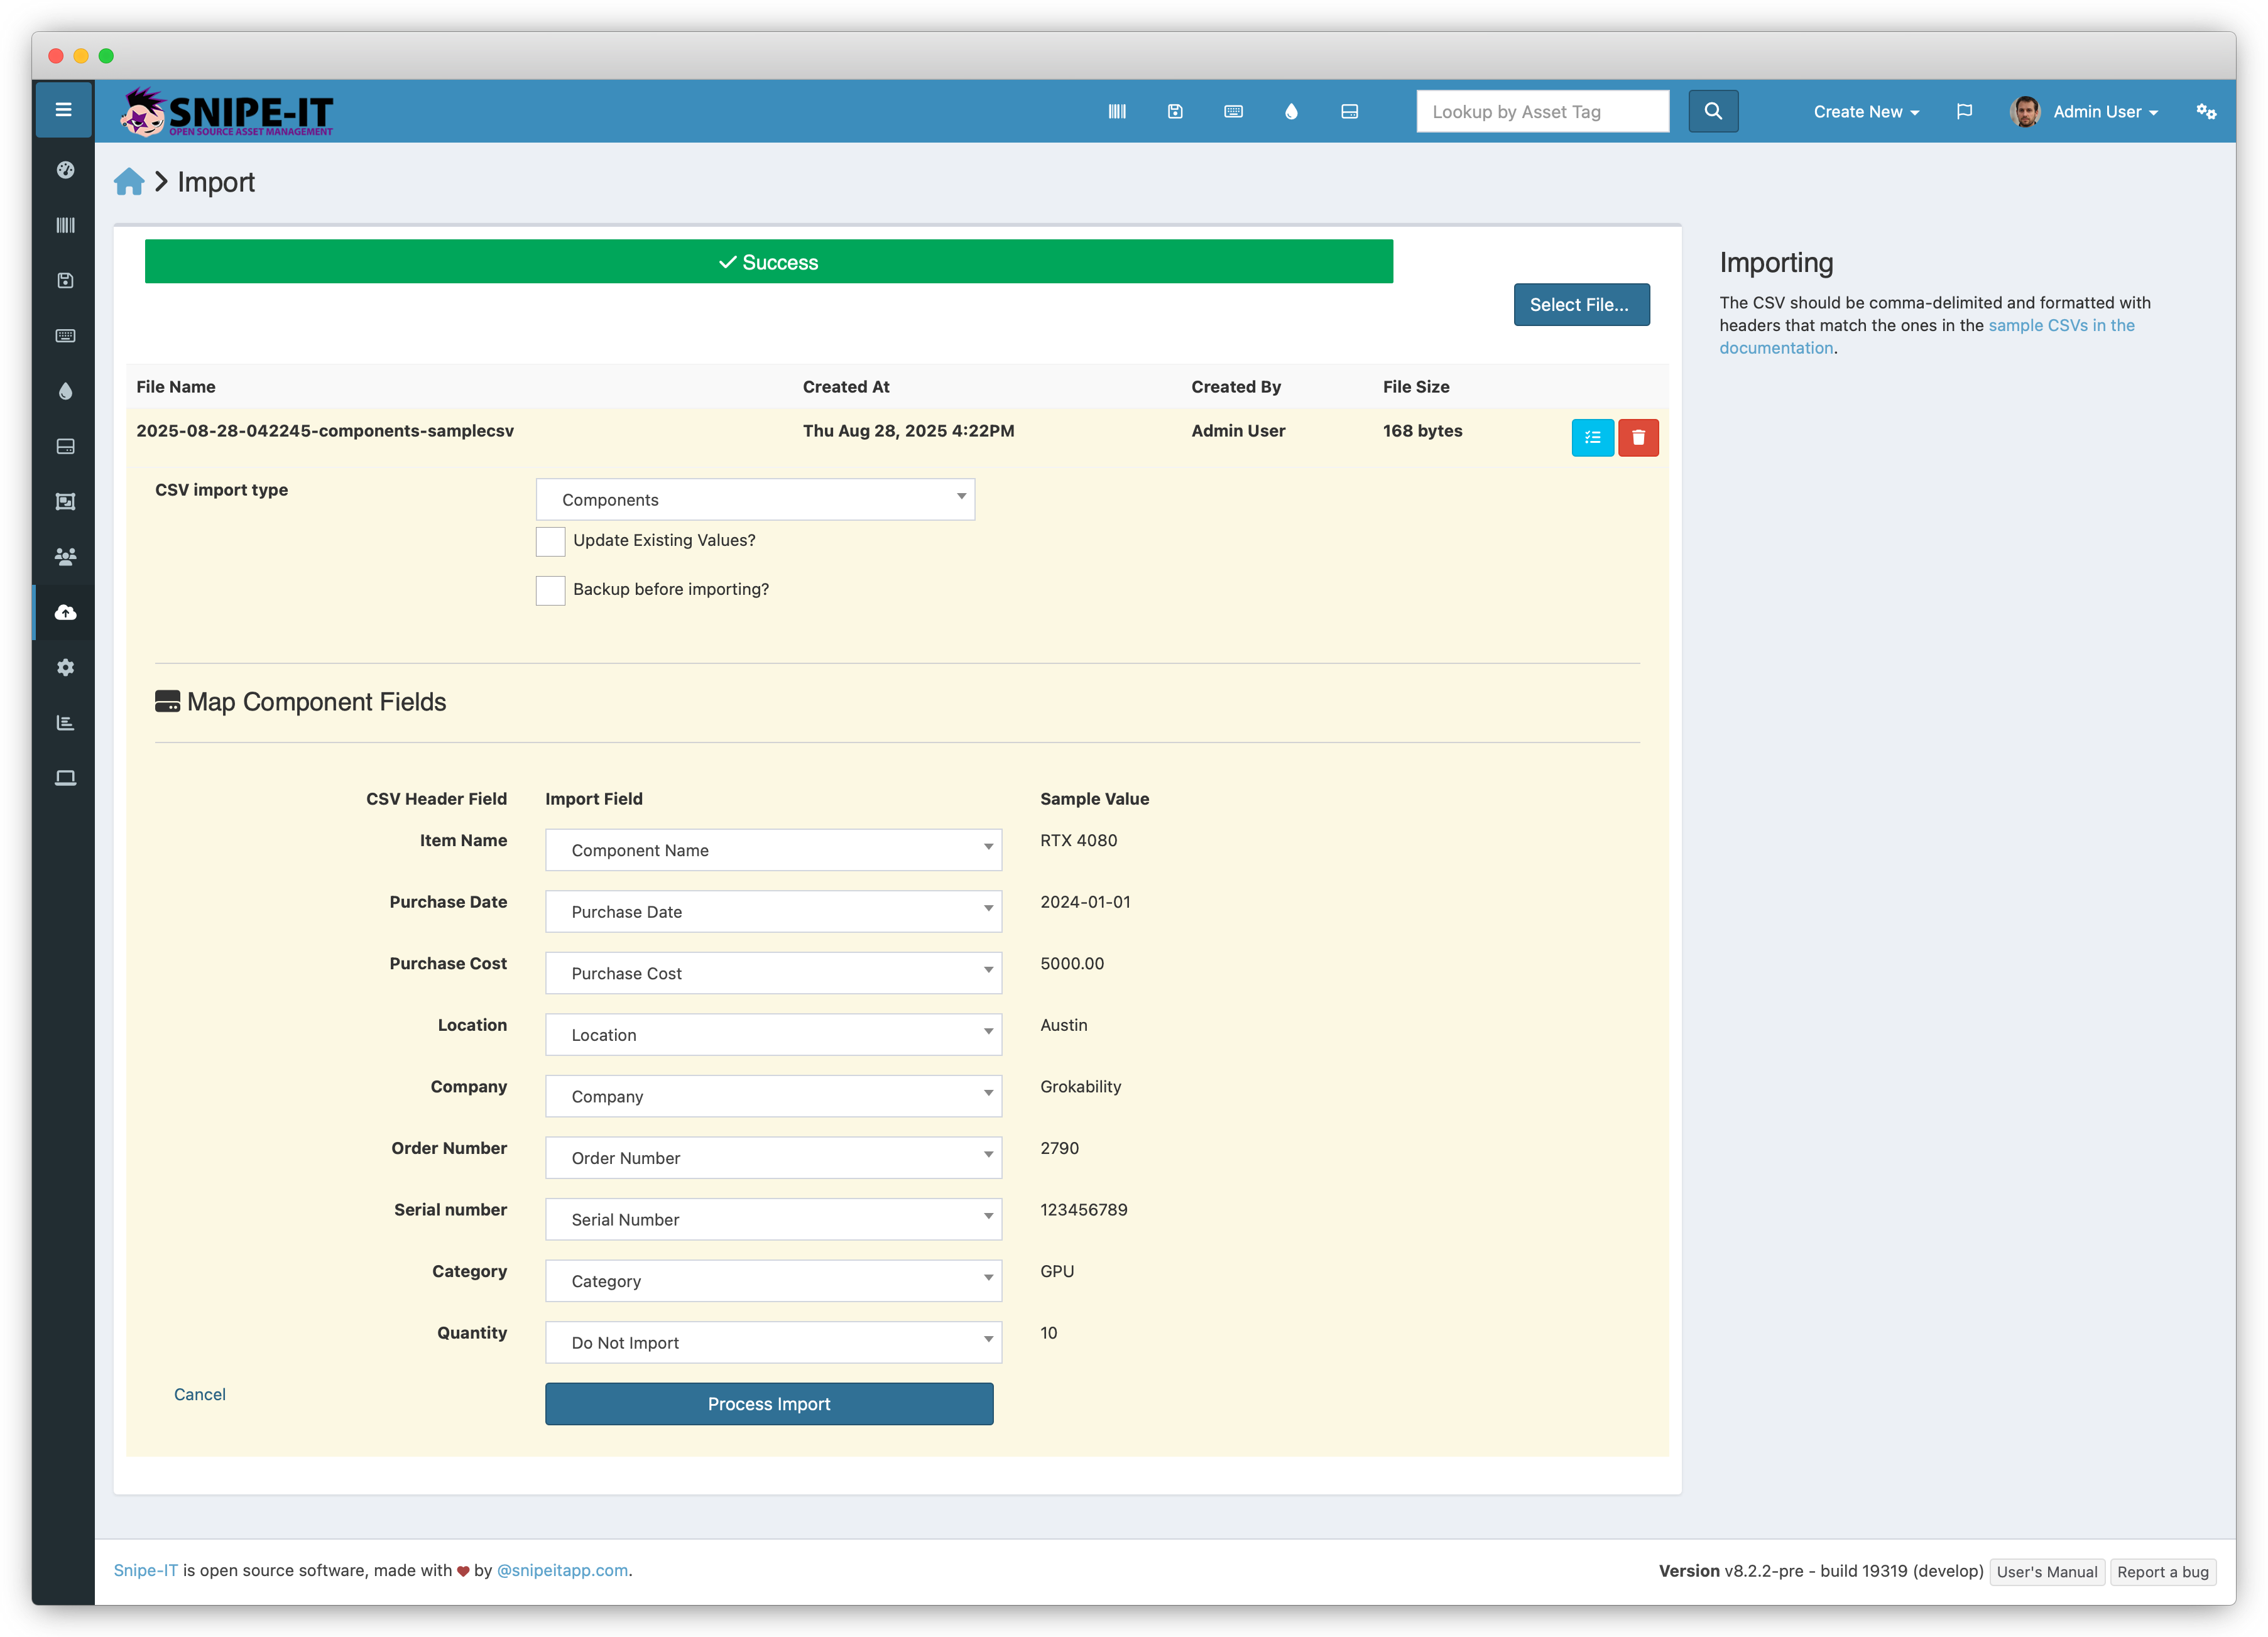This screenshot has width=2268, height=1637.
Task: Open People users icon in sidebar
Action: pyautogui.click(x=65, y=557)
